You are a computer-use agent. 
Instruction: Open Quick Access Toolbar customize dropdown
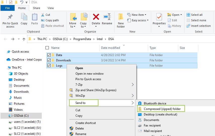[26, 2]
